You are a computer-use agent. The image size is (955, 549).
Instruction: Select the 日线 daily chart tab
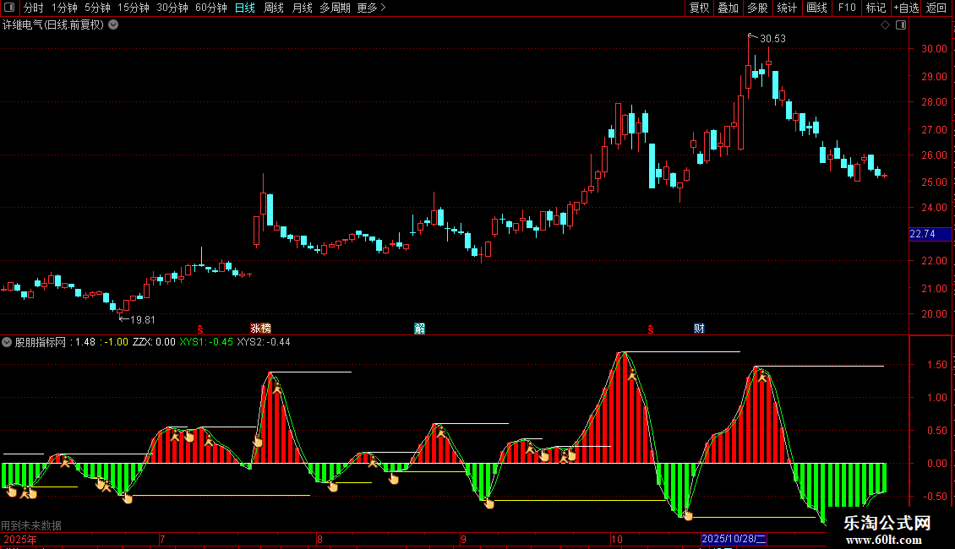coord(245,8)
